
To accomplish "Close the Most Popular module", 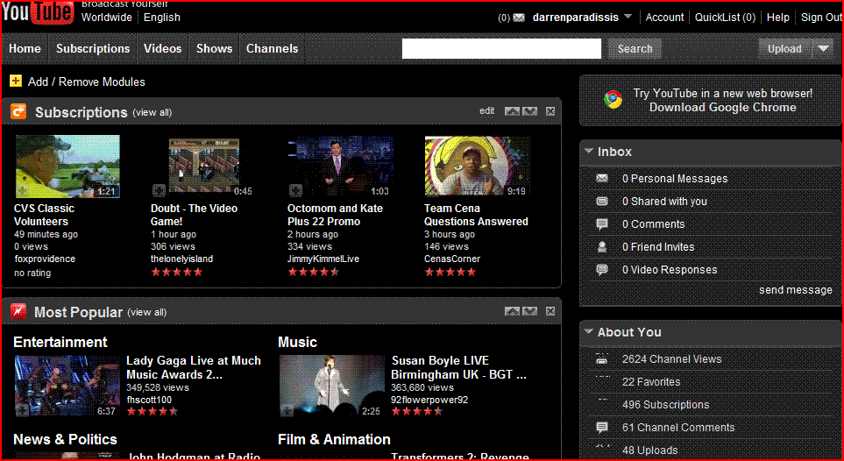I will [x=550, y=311].
